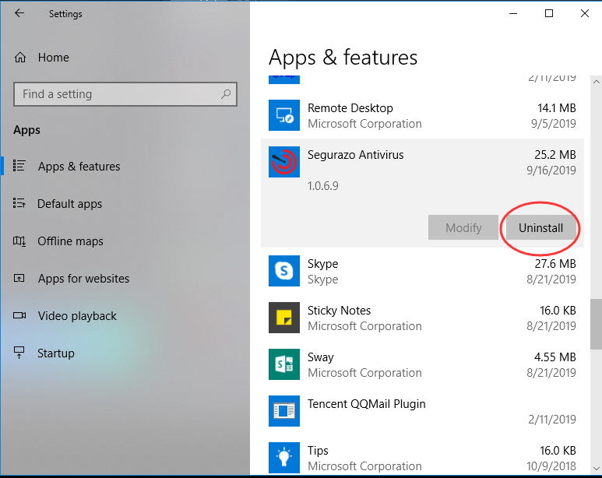The image size is (602, 478).
Task: Select the Skype app name
Action: coord(323,264)
